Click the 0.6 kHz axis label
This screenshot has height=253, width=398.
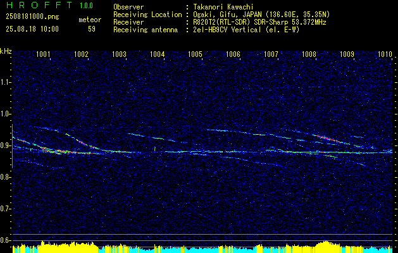point(6,240)
